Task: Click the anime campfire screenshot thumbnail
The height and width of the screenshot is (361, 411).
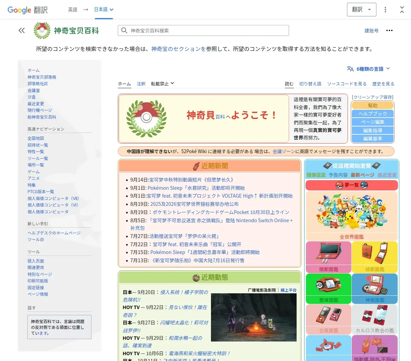Action: [x=254, y=317]
